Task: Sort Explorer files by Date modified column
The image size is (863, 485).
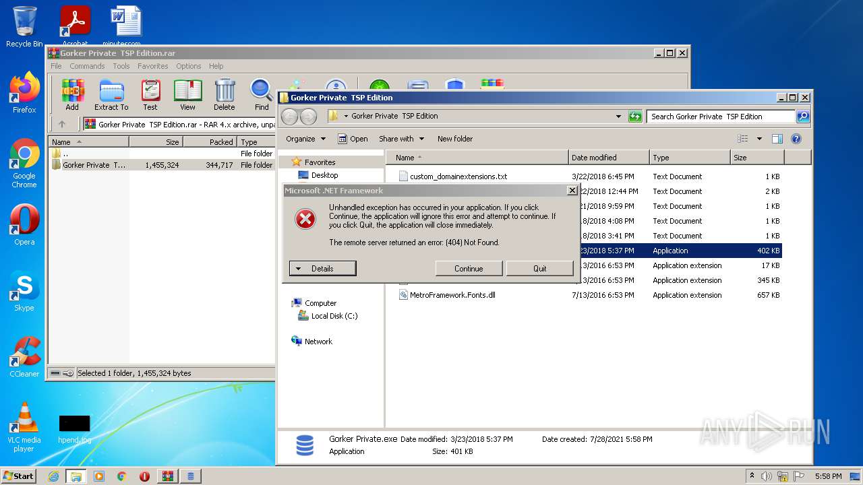Action: [609, 158]
